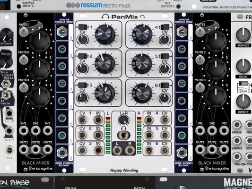Click the small CV knob of PanMix channel 6
Screen dimensions: 252x189
click(x=165, y=98)
